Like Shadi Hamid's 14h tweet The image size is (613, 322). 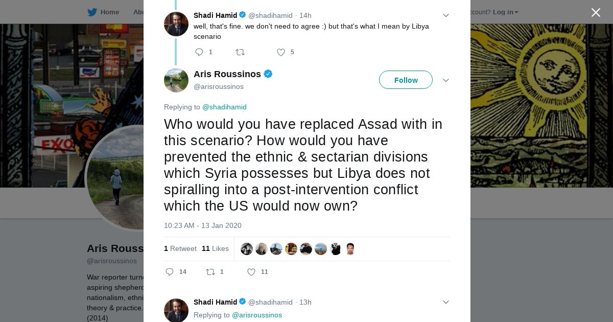tap(280, 52)
